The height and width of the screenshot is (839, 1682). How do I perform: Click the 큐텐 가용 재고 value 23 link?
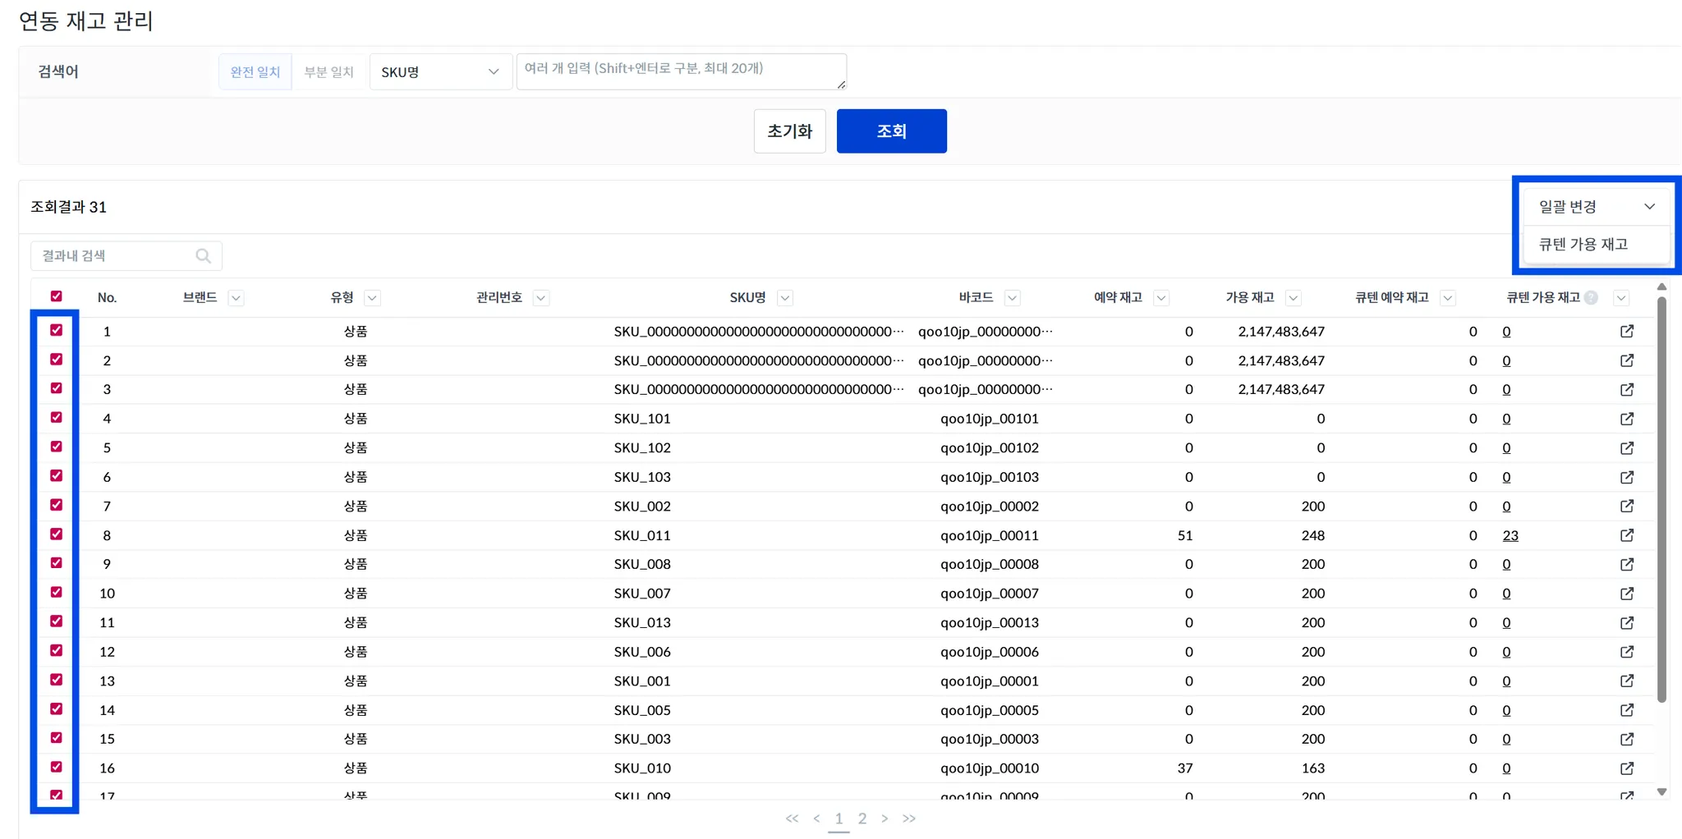1510,535
